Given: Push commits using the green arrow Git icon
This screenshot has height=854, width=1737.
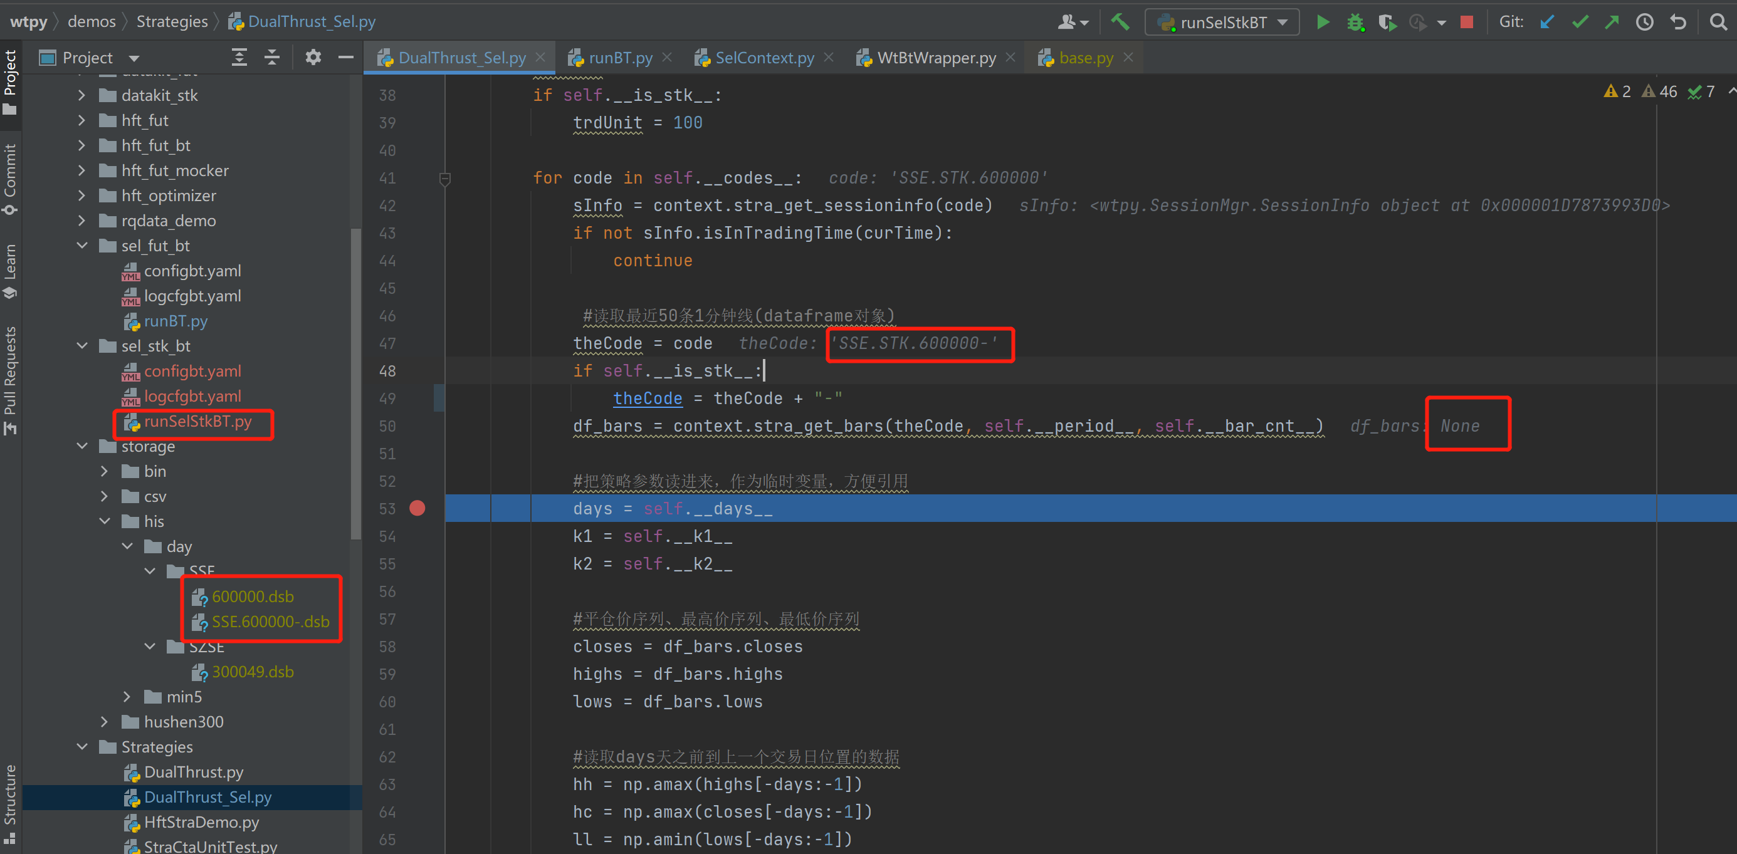Looking at the screenshot, I should pos(1612,21).
